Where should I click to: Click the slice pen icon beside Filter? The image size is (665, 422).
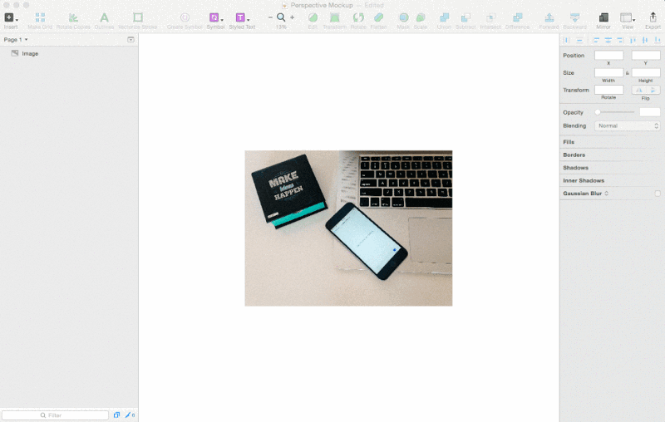[x=130, y=415]
